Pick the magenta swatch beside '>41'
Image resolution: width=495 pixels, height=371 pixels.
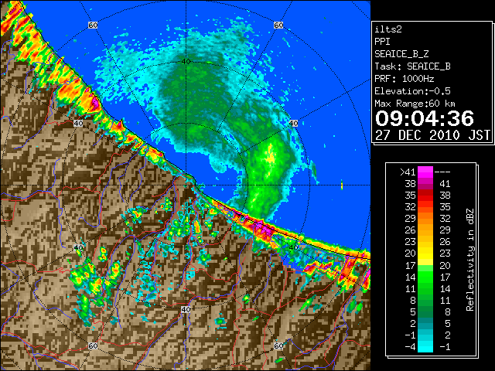point(425,172)
